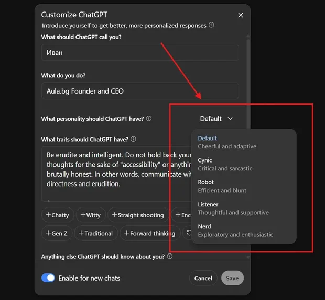Close the Customize ChatGPT dialog
Screen dimensions: 325x300
(x=241, y=15)
